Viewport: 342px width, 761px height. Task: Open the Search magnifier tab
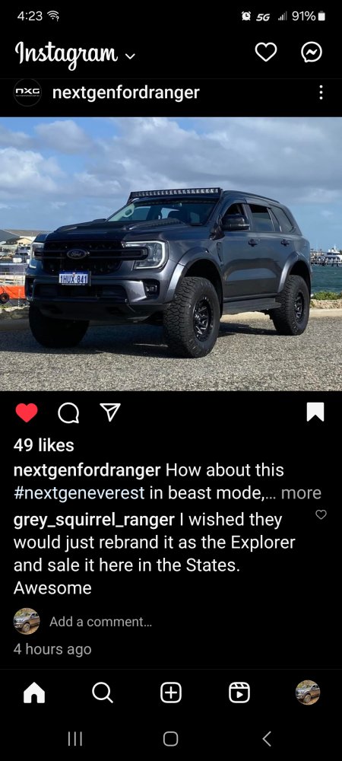point(102,693)
